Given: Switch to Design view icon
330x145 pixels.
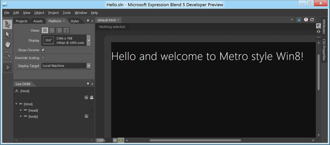Looking at the screenshot, I should click(318, 26).
